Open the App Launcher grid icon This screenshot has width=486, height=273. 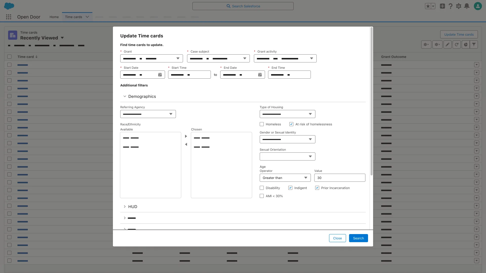[x=9, y=17]
